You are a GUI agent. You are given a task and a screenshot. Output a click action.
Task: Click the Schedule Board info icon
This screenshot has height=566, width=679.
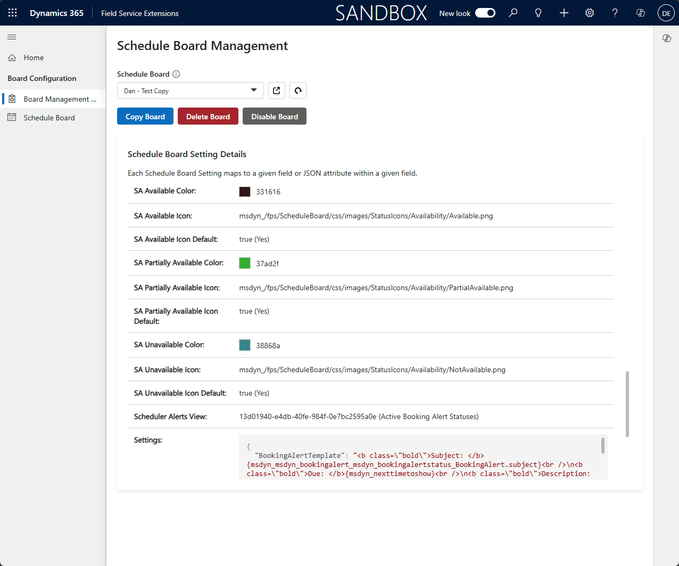176,74
